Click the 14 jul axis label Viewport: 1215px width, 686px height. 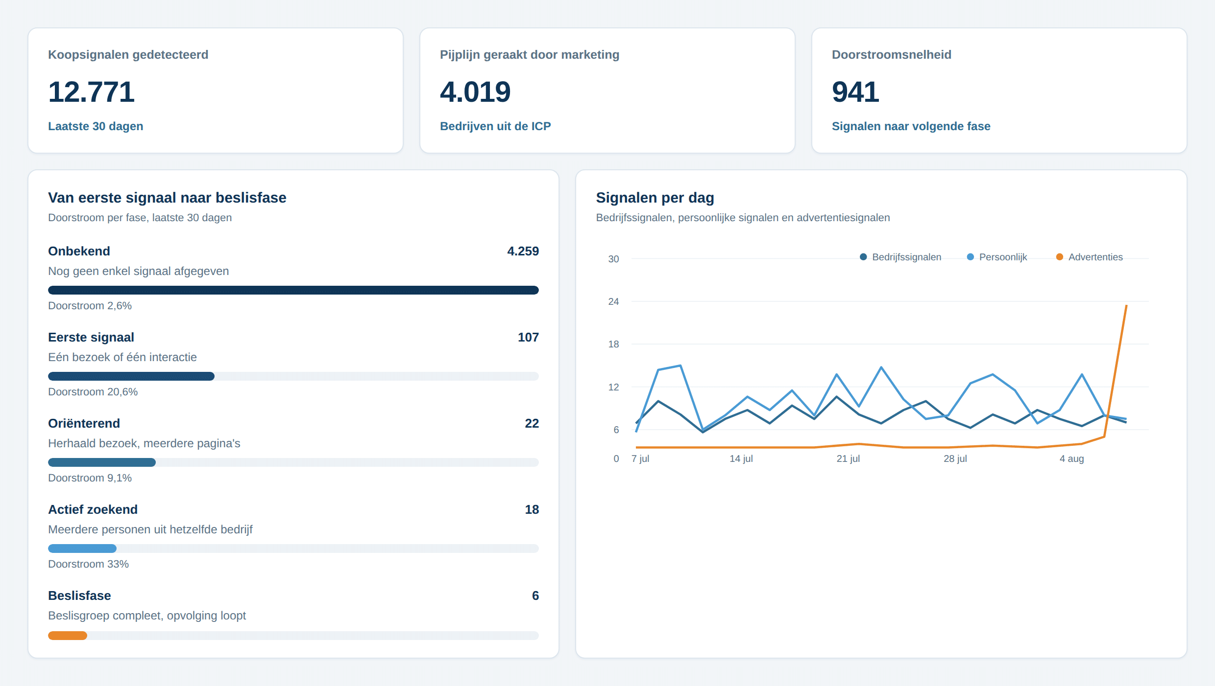(741, 458)
